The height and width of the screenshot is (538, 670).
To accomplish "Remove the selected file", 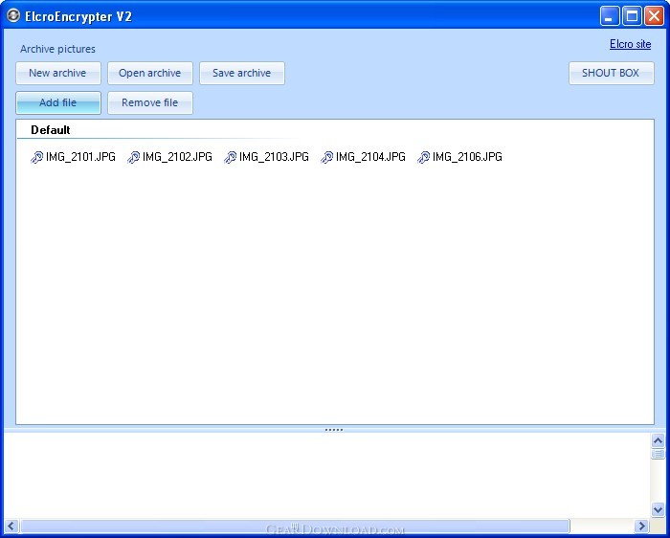I will pyautogui.click(x=150, y=103).
